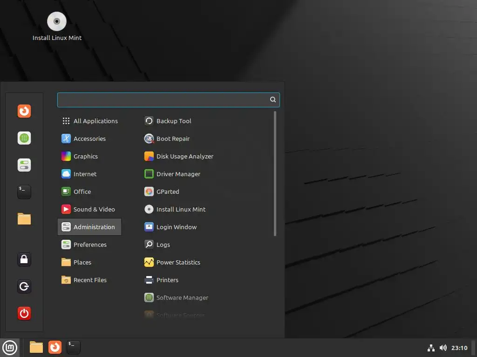Select the Preferences category
This screenshot has width=477, height=357.
point(89,245)
